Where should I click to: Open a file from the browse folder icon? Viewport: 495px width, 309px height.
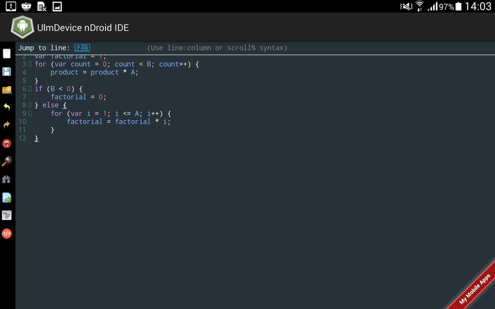[7, 90]
